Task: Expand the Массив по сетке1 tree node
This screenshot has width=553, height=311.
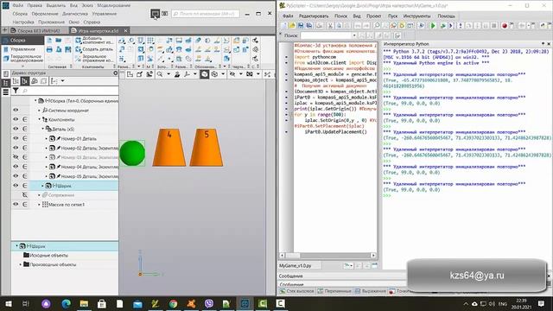Action: [40, 205]
